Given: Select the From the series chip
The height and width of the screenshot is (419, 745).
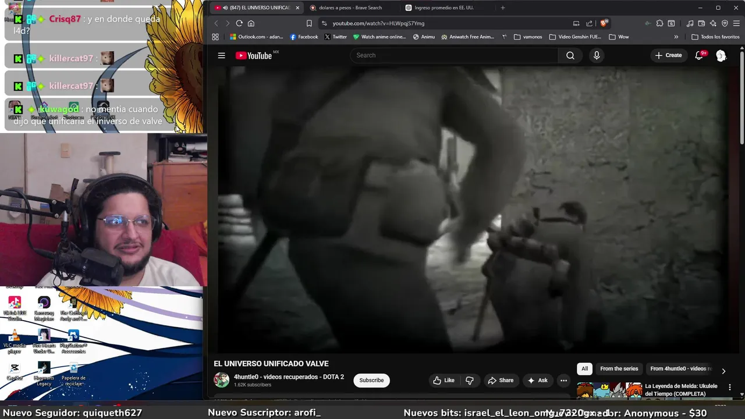Looking at the screenshot, I should coord(619,368).
